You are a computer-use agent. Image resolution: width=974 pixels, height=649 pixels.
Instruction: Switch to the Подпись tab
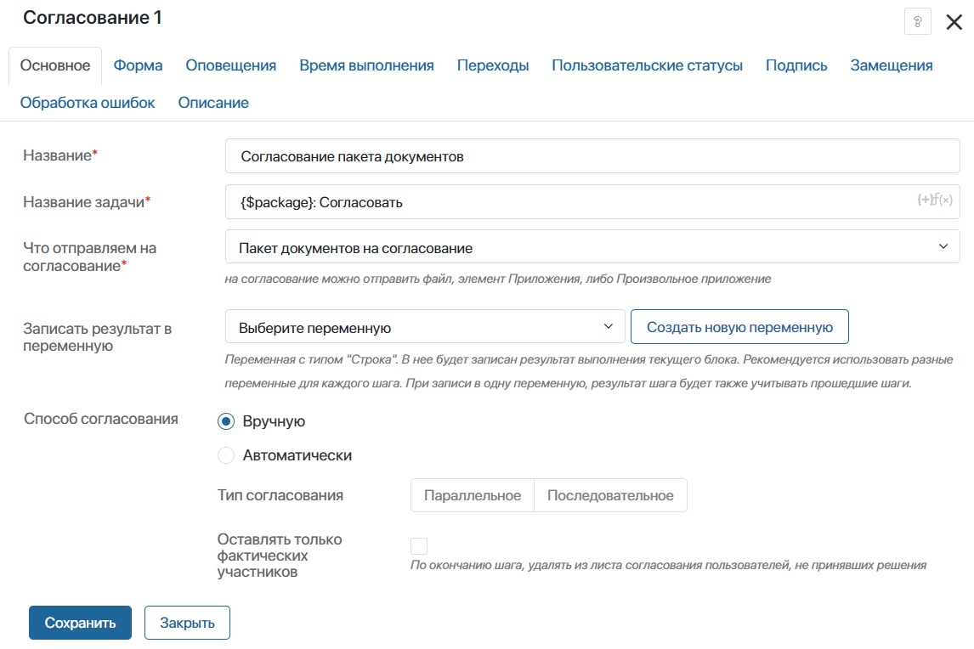(x=796, y=65)
